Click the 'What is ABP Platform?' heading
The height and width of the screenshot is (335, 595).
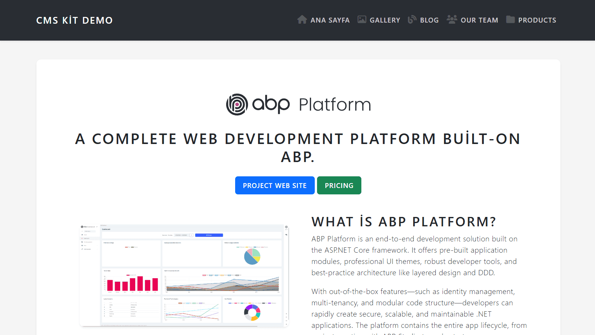[404, 222]
